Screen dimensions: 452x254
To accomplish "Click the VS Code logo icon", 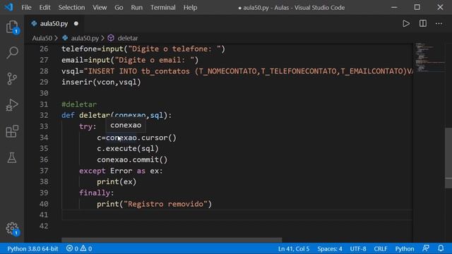I will click(8, 7).
